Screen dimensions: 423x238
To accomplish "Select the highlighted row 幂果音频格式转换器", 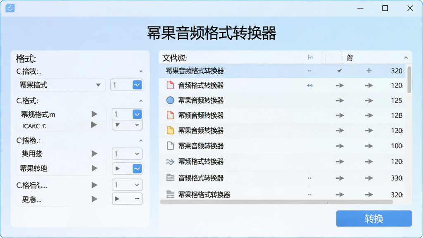I will [x=282, y=71].
